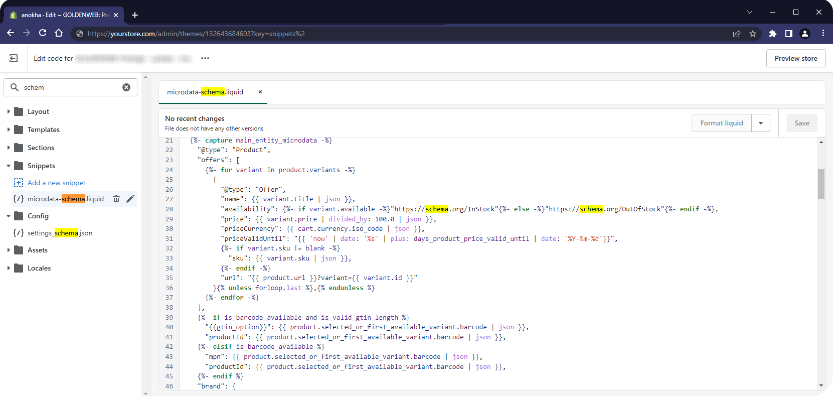The height and width of the screenshot is (396, 833).
Task: Click the search magnifier icon
Action: coord(15,87)
